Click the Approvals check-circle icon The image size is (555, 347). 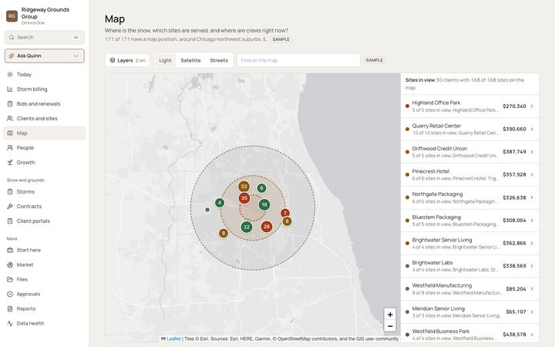(10, 294)
